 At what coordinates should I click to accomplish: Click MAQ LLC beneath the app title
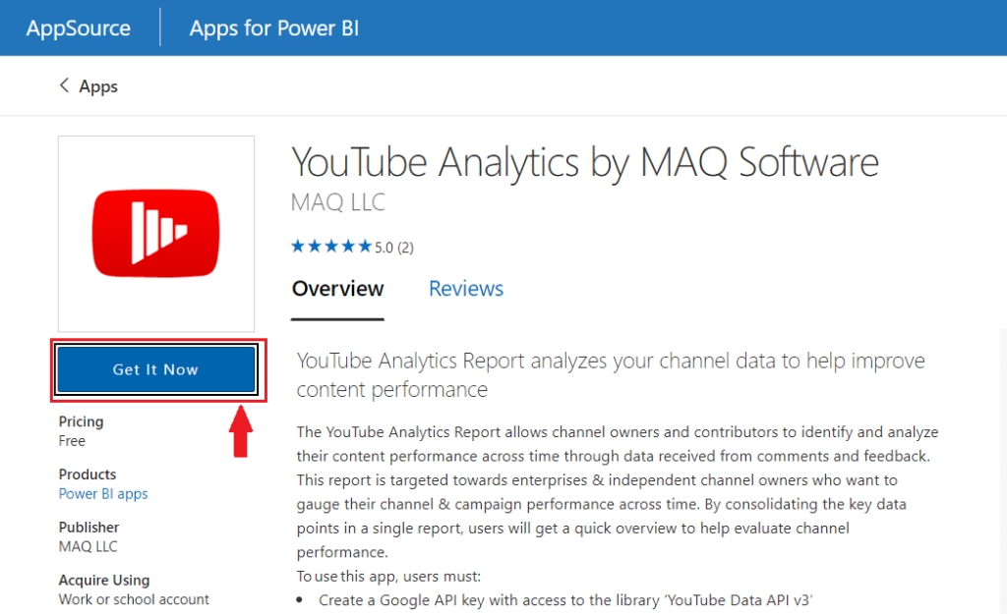338,202
